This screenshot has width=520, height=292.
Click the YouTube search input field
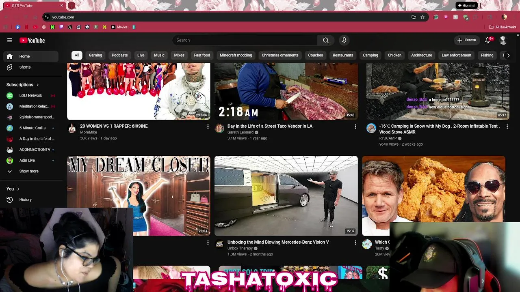[245, 40]
